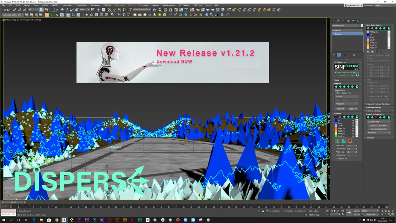Open the Customize menu

point(120,5)
